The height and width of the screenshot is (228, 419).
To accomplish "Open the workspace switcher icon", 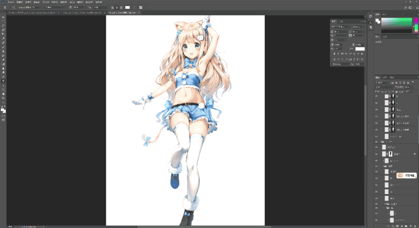I will tap(411, 7).
